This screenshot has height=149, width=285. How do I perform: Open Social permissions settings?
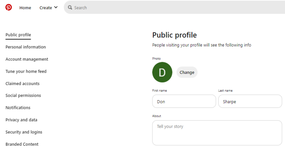coord(23,95)
